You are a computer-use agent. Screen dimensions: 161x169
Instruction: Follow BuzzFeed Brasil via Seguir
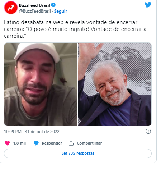coord(61,11)
